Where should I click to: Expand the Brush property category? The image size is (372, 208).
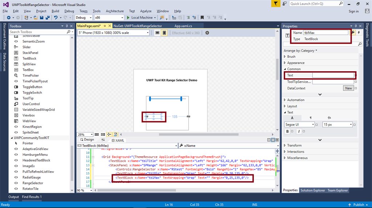tap(285, 57)
